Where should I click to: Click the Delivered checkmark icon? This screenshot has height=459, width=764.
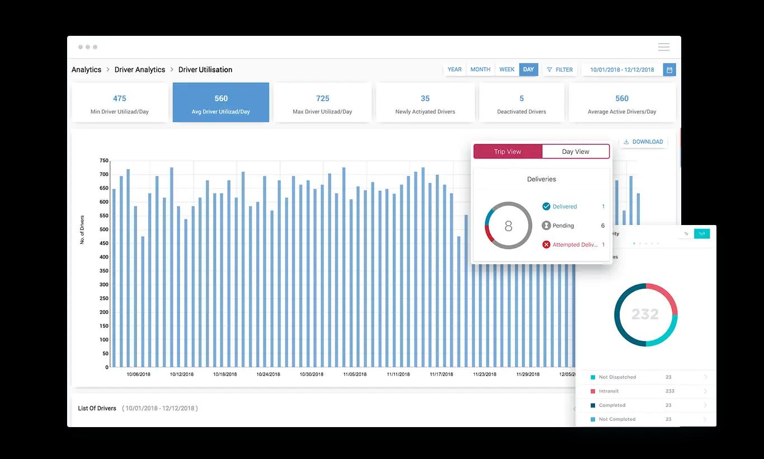coord(546,207)
